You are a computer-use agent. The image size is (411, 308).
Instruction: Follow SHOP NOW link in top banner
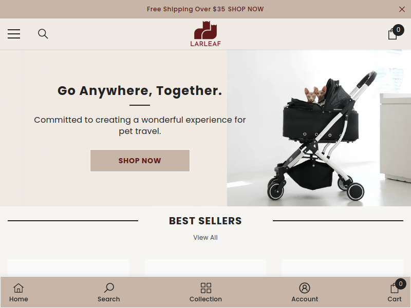(x=246, y=9)
